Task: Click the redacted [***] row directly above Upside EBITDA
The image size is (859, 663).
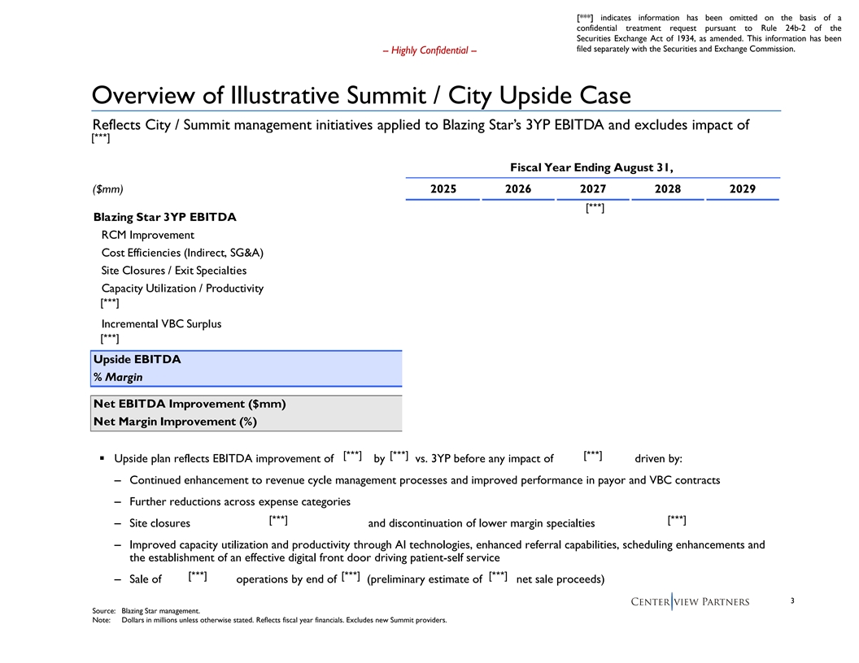Action: (110, 338)
